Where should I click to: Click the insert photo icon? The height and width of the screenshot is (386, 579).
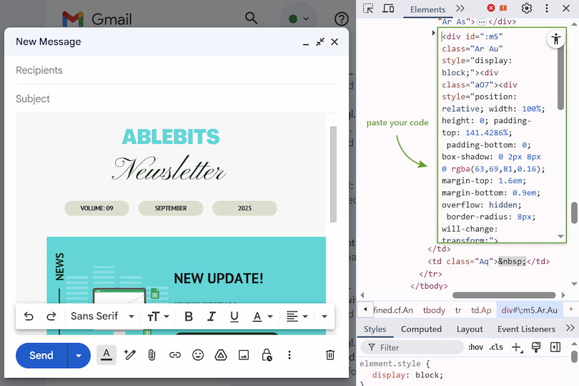pos(244,355)
